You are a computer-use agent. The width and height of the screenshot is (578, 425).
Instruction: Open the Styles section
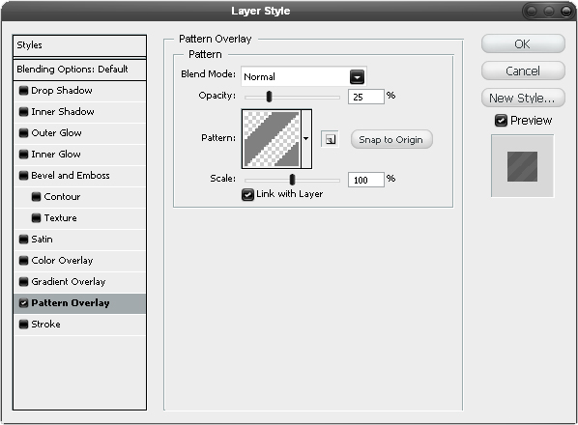[79, 45]
